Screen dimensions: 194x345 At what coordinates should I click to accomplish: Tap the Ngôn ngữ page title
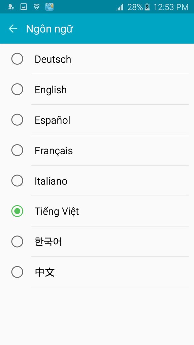coord(49,29)
